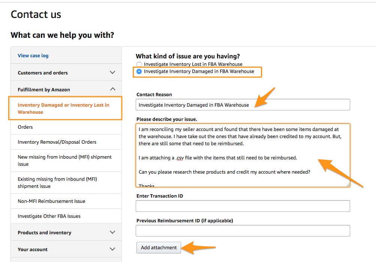Click the Add attachment button
This screenshot has height=262, width=376.
[x=159, y=247]
